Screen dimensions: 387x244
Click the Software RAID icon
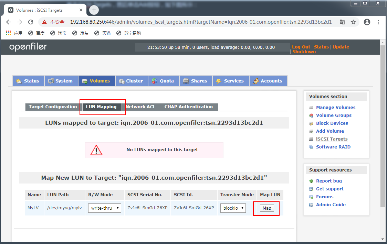coord(311,147)
